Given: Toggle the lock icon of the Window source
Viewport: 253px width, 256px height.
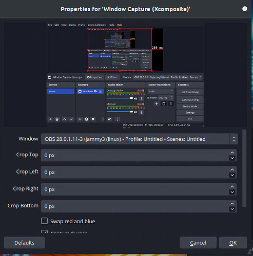Looking at the screenshot, I should click(x=101, y=91).
